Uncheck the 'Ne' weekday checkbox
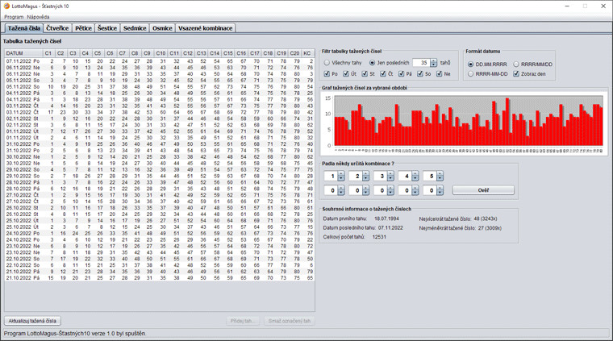This screenshot has width=613, height=341. coord(438,74)
